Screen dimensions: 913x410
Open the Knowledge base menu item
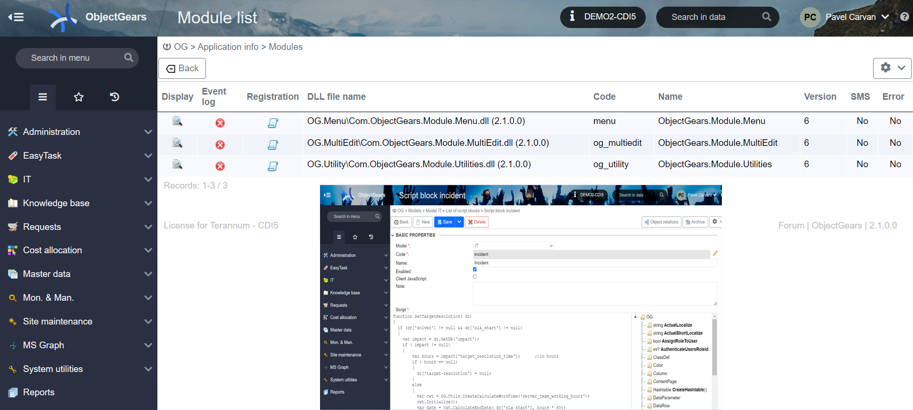(56, 203)
